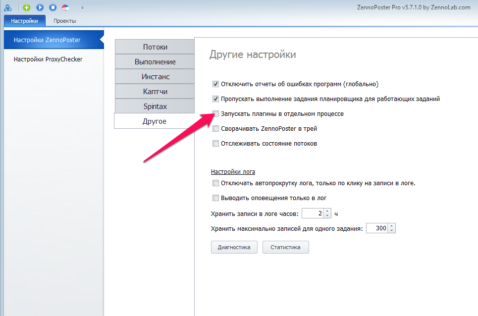Uncheck Отключить отчеты об ошибках программ
The width and height of the screenshot is (478, 316).
215,84
